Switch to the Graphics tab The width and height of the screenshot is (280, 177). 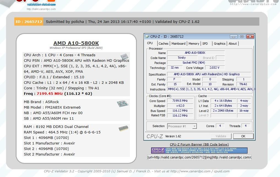(219, 44)
